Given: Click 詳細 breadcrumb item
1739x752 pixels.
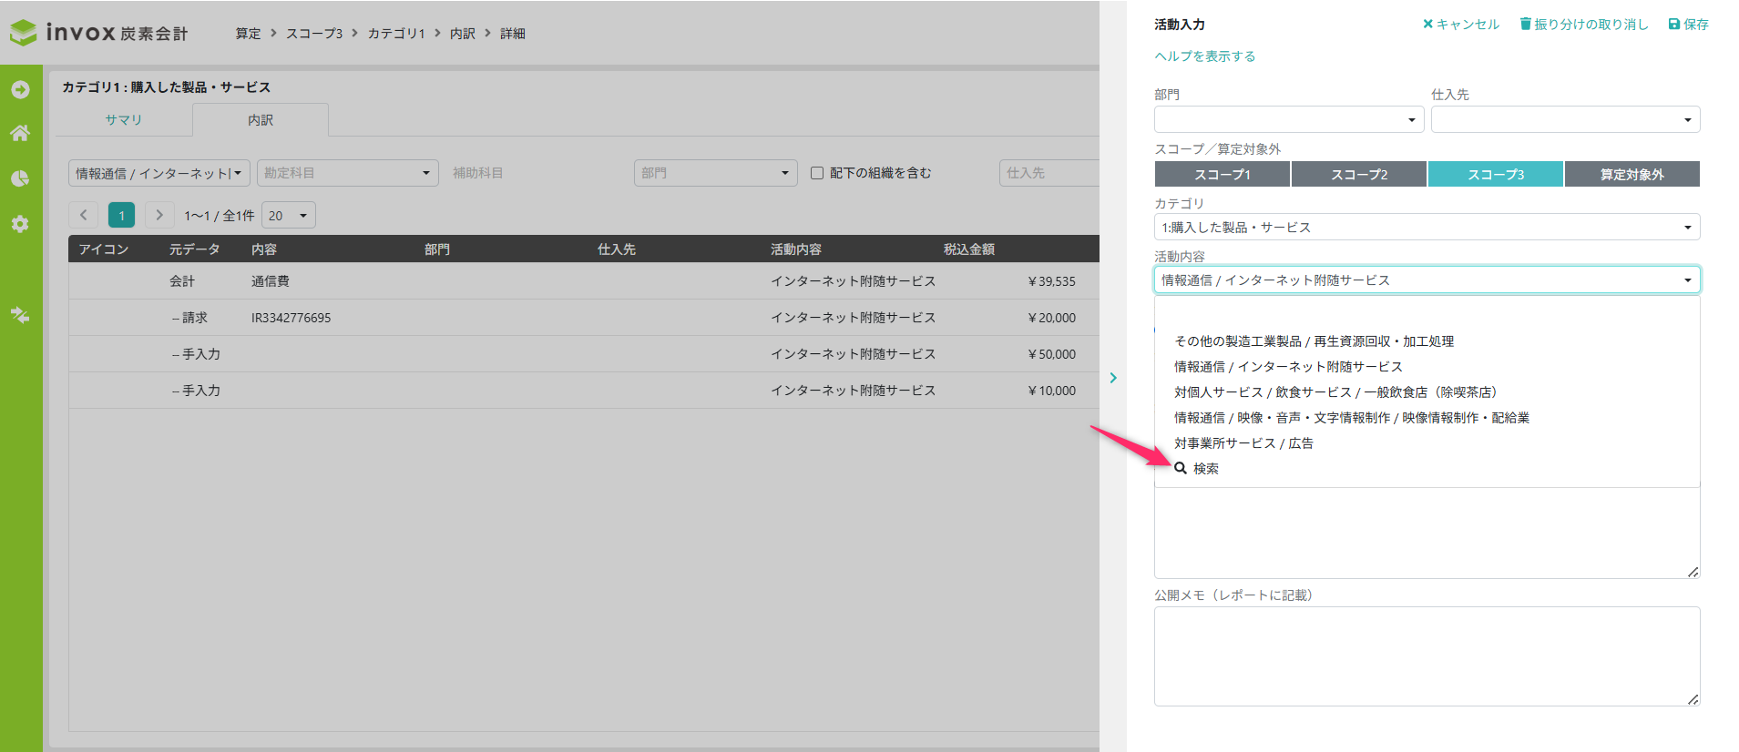Looking at the screenshot, I should click(x=513, y=34).
